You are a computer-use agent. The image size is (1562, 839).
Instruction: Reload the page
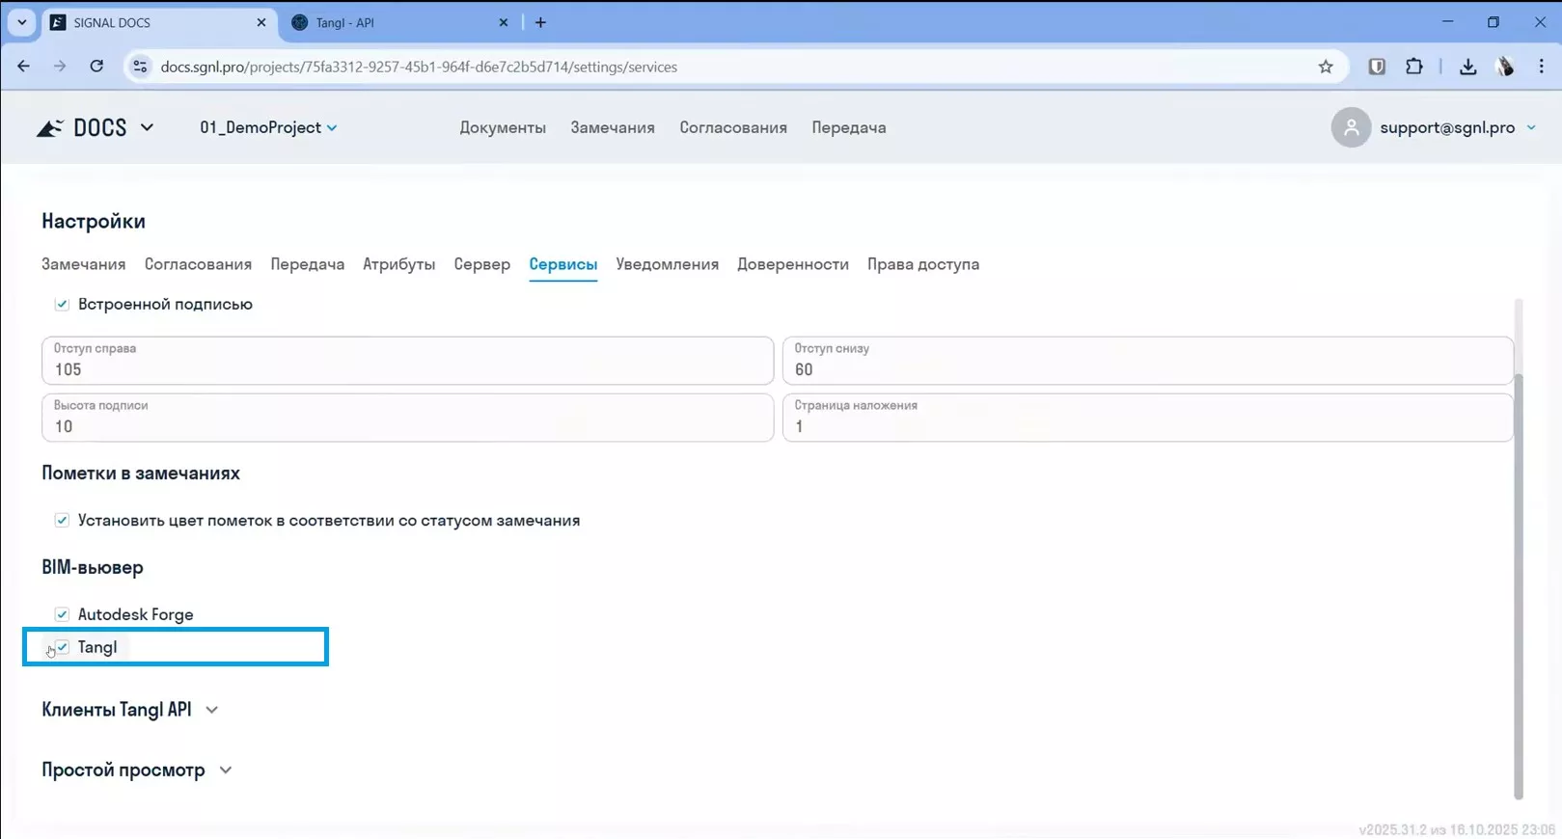96,67
